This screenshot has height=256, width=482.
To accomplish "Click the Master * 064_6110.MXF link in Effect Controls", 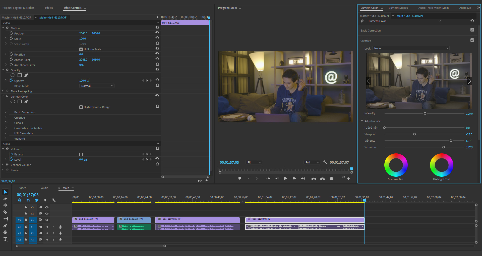I will [x=17, y=18].
